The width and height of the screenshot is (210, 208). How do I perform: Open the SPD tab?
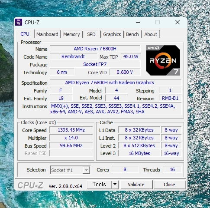point(91,34)
